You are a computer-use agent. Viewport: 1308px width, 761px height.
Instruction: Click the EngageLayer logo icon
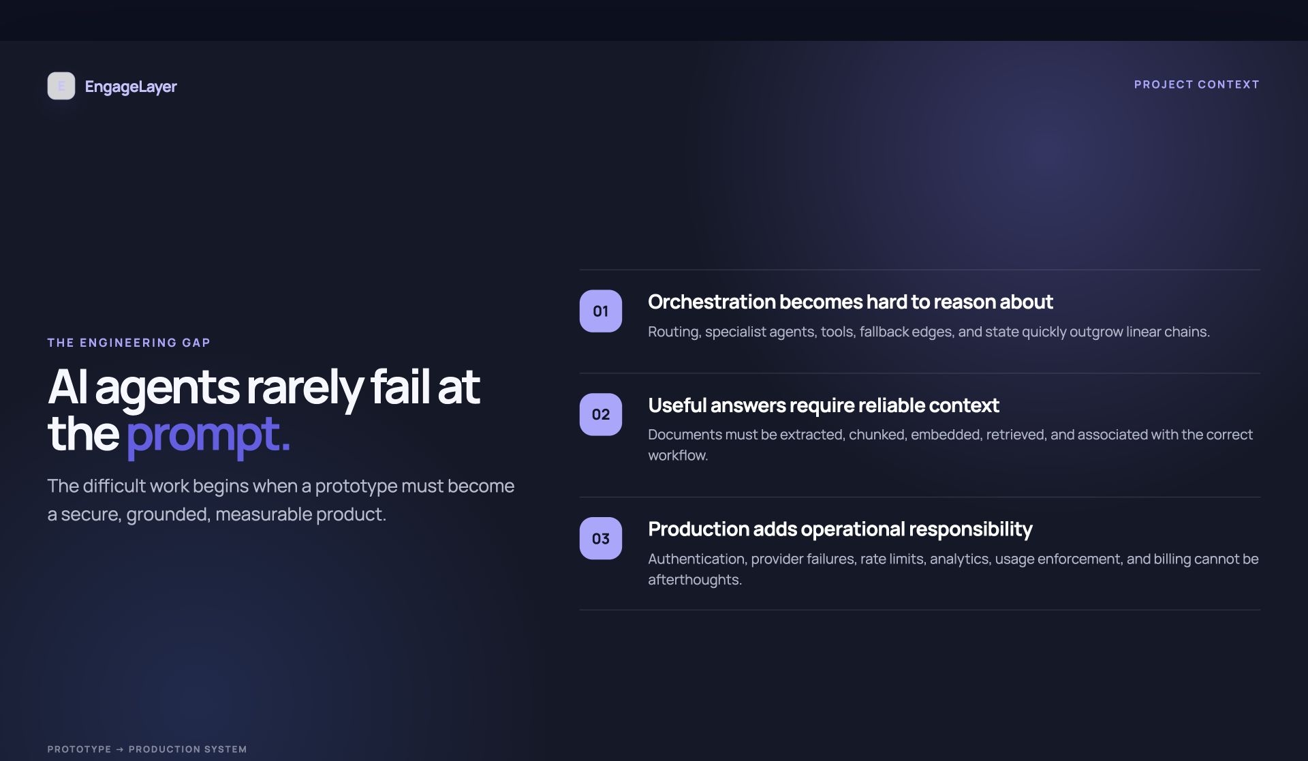tap(61, 86)
